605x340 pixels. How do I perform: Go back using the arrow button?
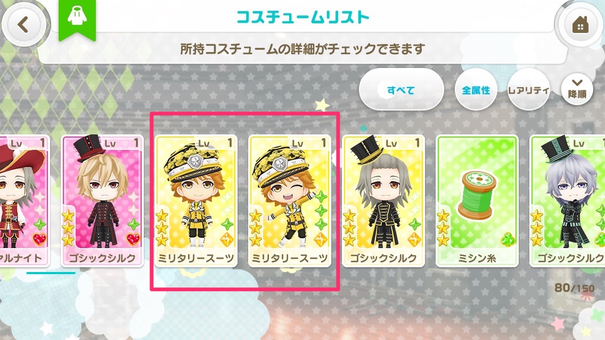click(24, 24)
